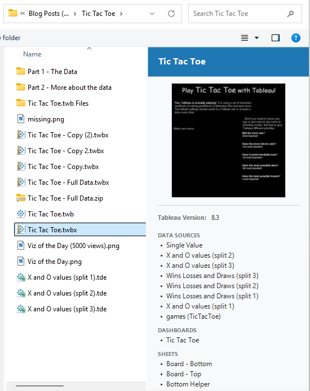
Task: Click the details view layout icon
Action: coord(245,38)
